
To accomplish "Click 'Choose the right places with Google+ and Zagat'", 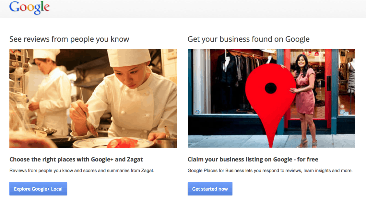I will (76, 160).
